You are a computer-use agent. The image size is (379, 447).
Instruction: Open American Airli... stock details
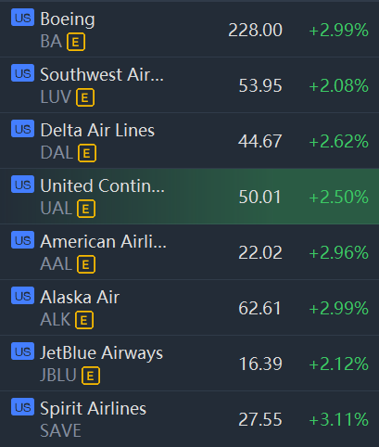pyautogui.click(x=189, y=252)
